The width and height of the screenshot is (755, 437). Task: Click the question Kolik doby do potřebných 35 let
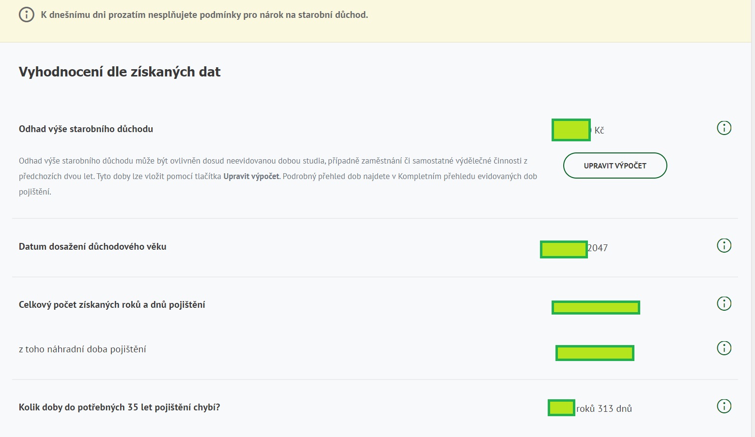click(x=119, y=407)
